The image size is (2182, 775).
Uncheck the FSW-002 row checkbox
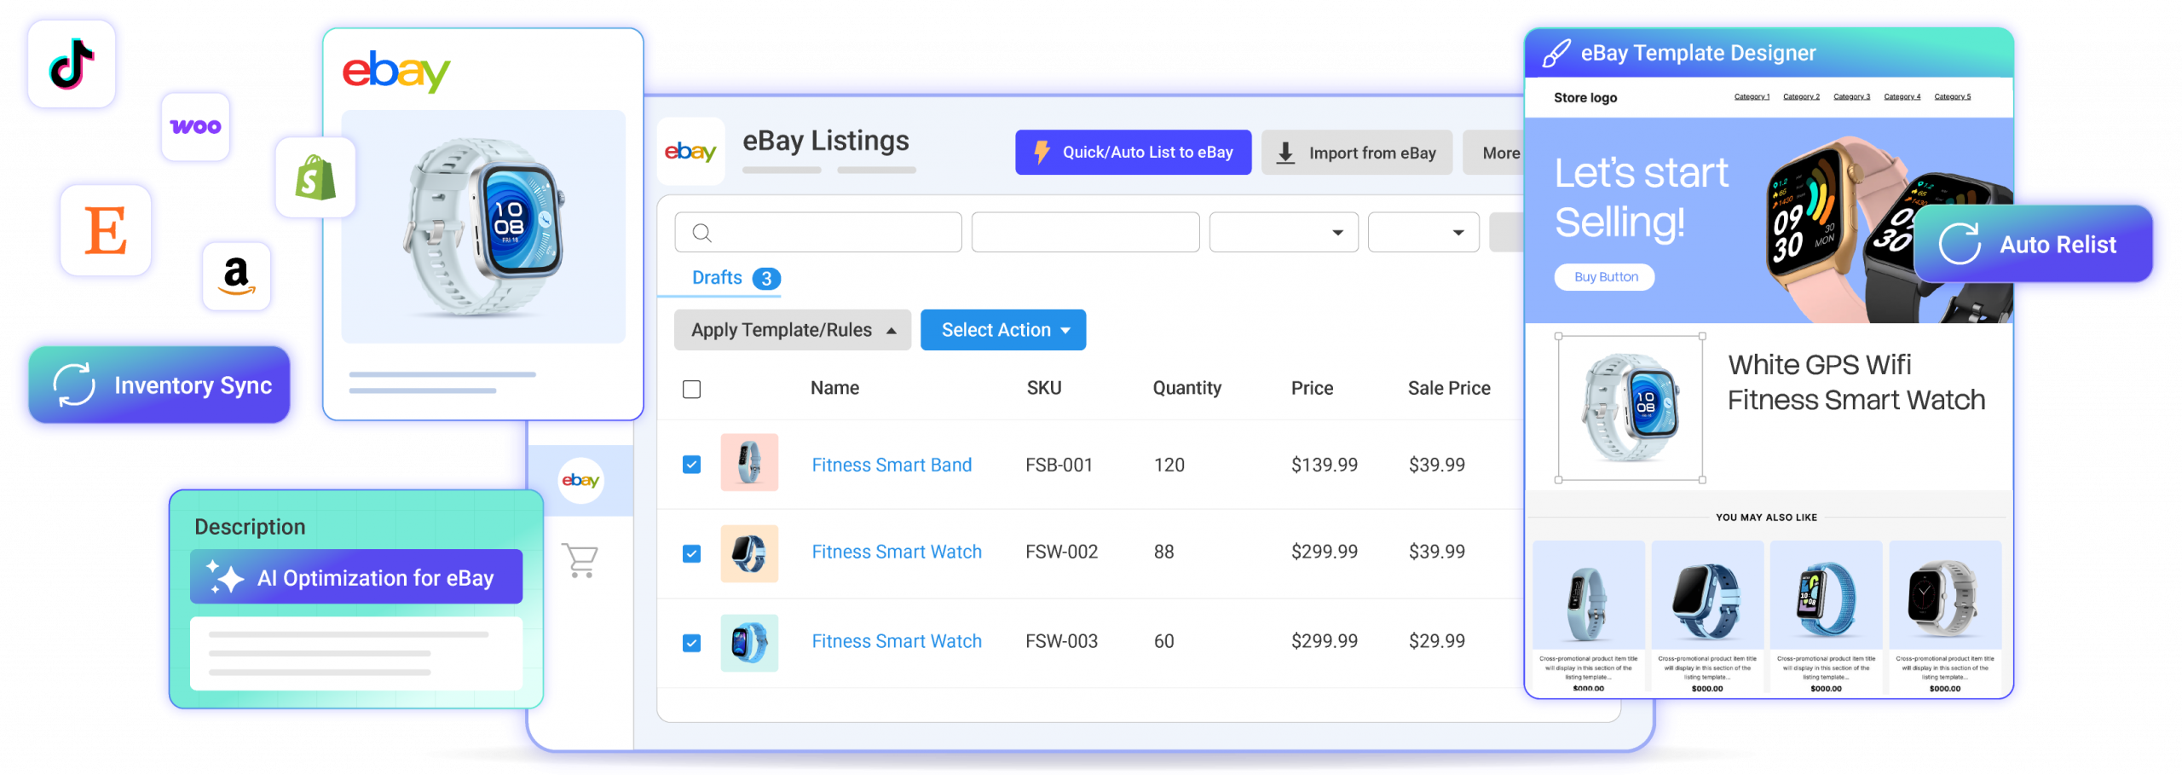pyautogui.click(x=691, y=553)
